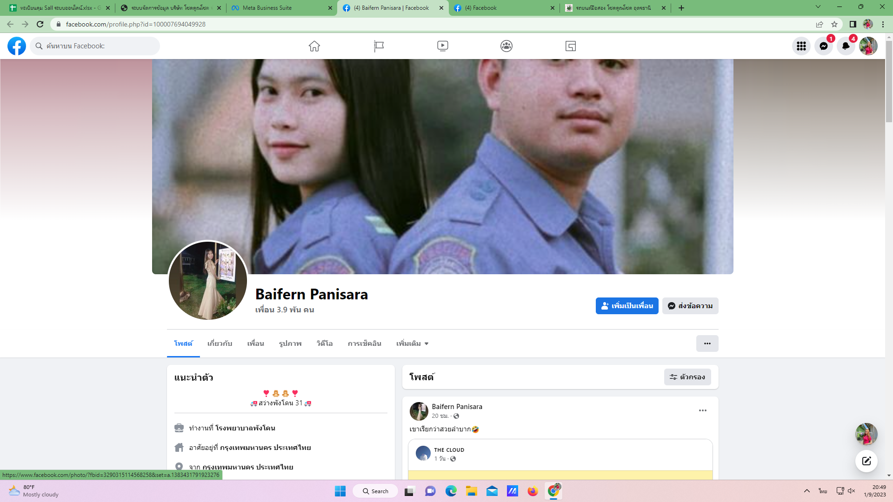
Task: Open profile three-dot options menu
Action: [x=707, y=343]
